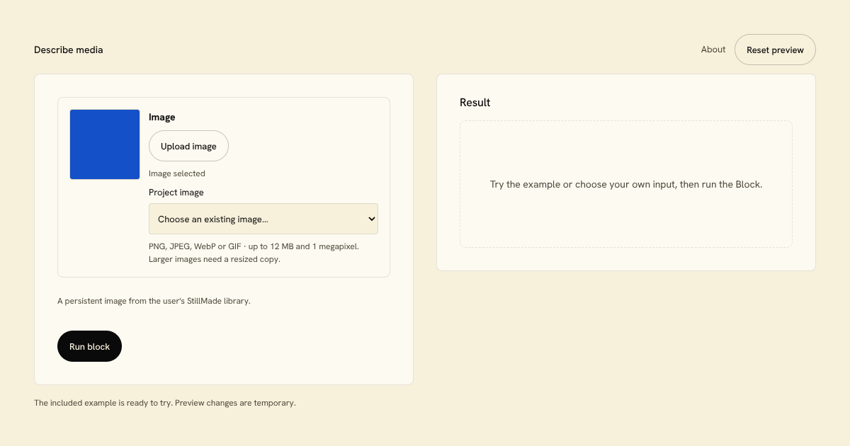Screen dimensions: 850x446
Task: Click the 'Preview changes are temporary' note
Action: 235,403
